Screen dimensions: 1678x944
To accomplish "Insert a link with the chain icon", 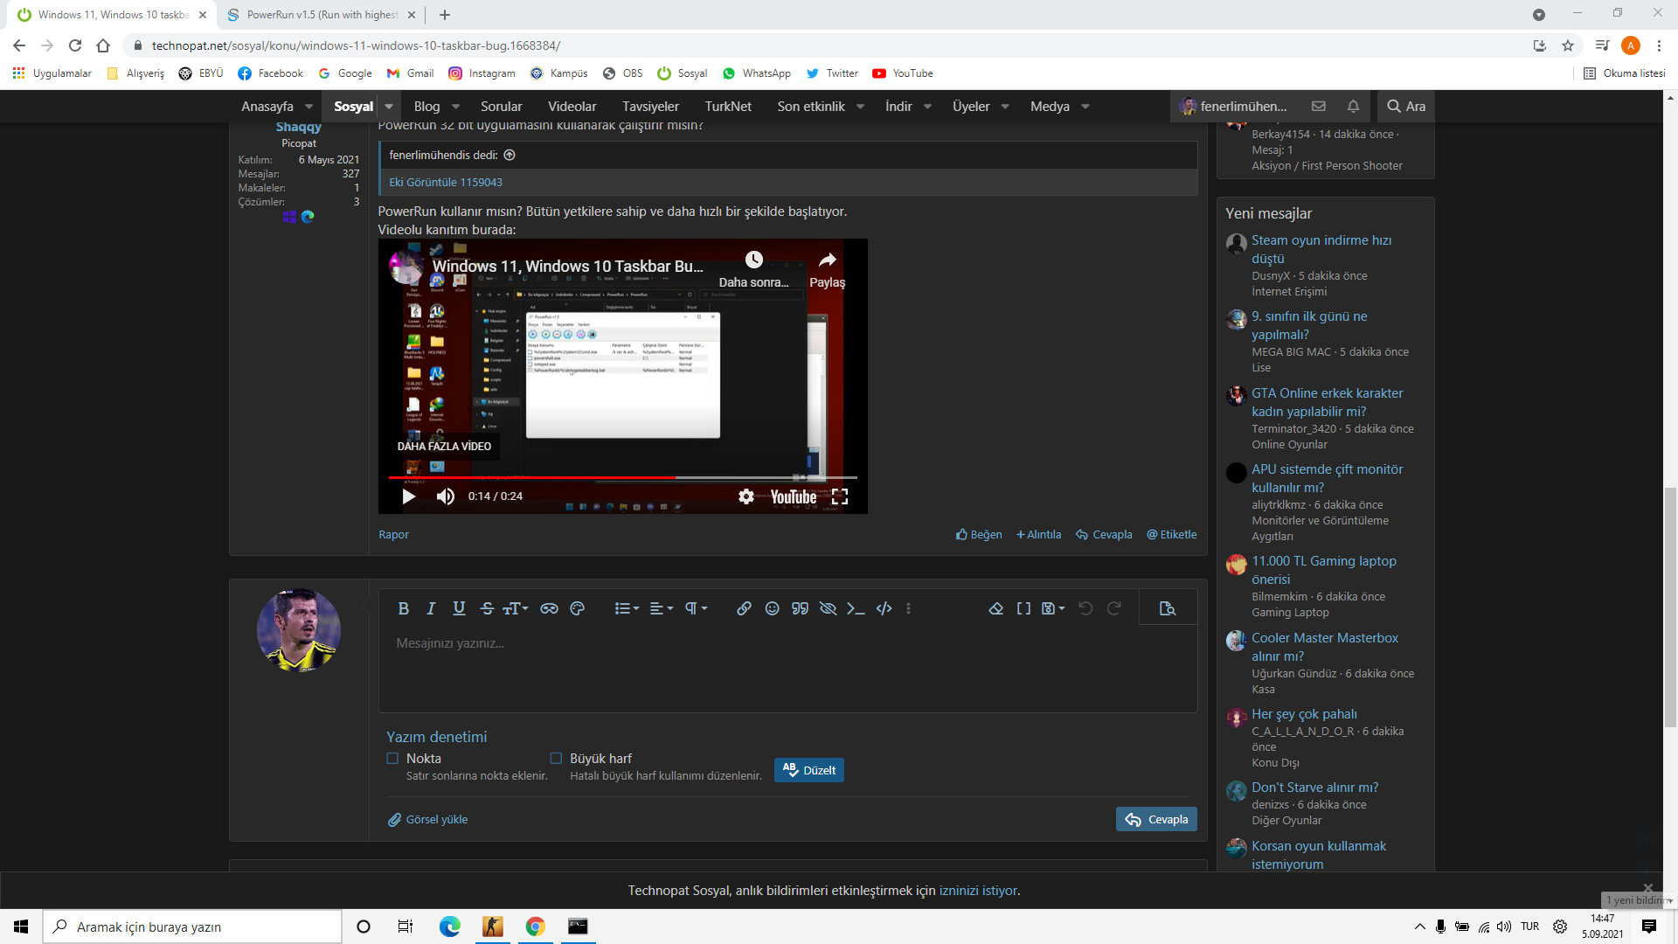I will click(744, 608).
